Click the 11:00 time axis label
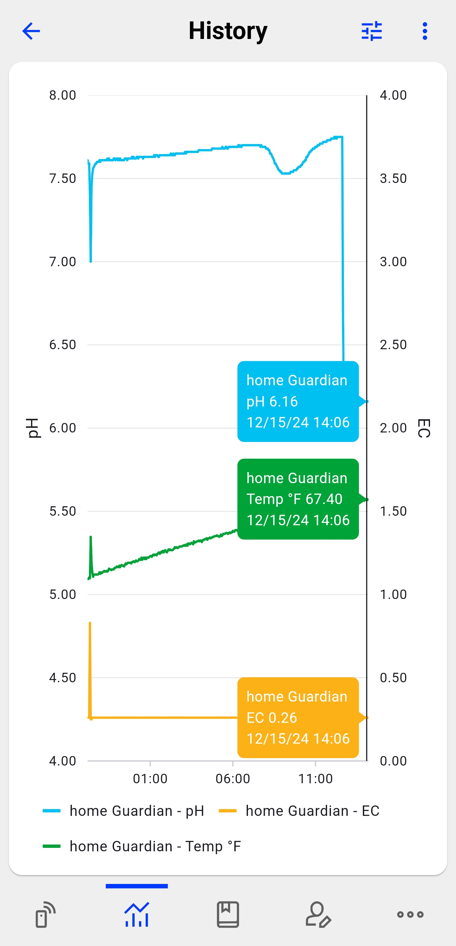 click(315, 779)
